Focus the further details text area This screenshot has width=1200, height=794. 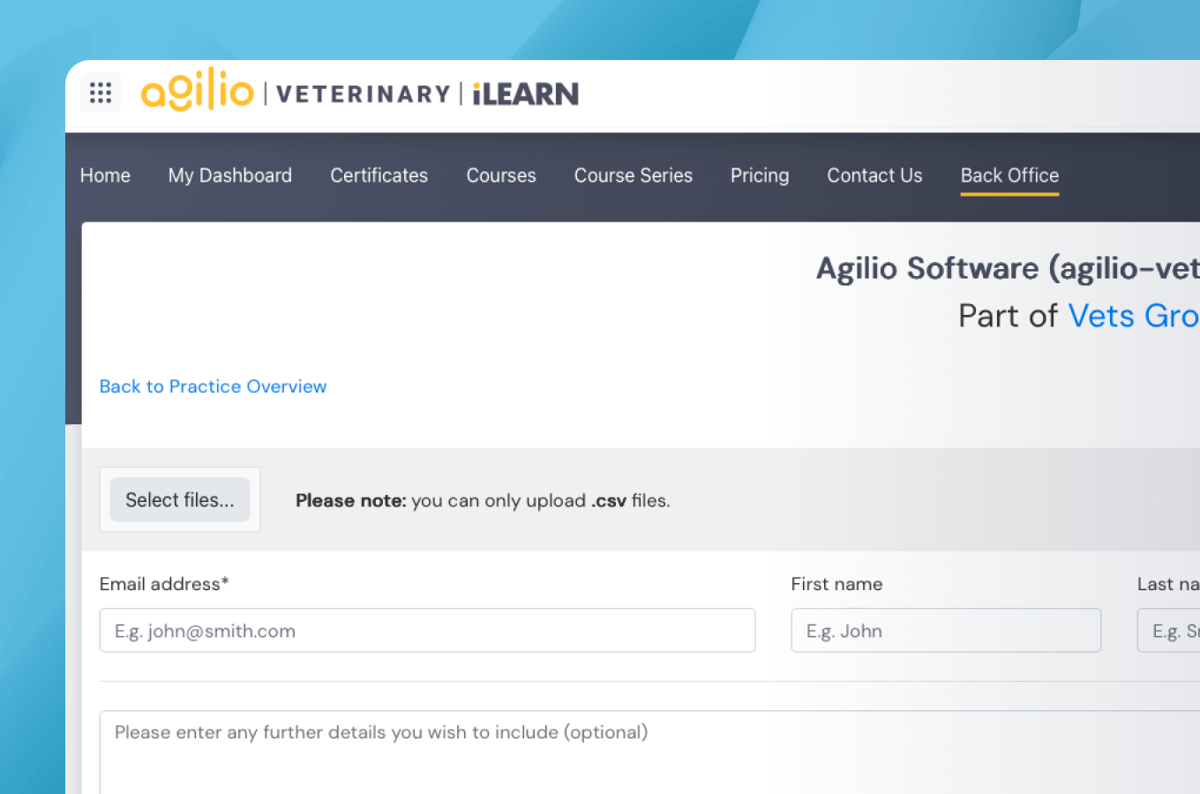point(649,752)
